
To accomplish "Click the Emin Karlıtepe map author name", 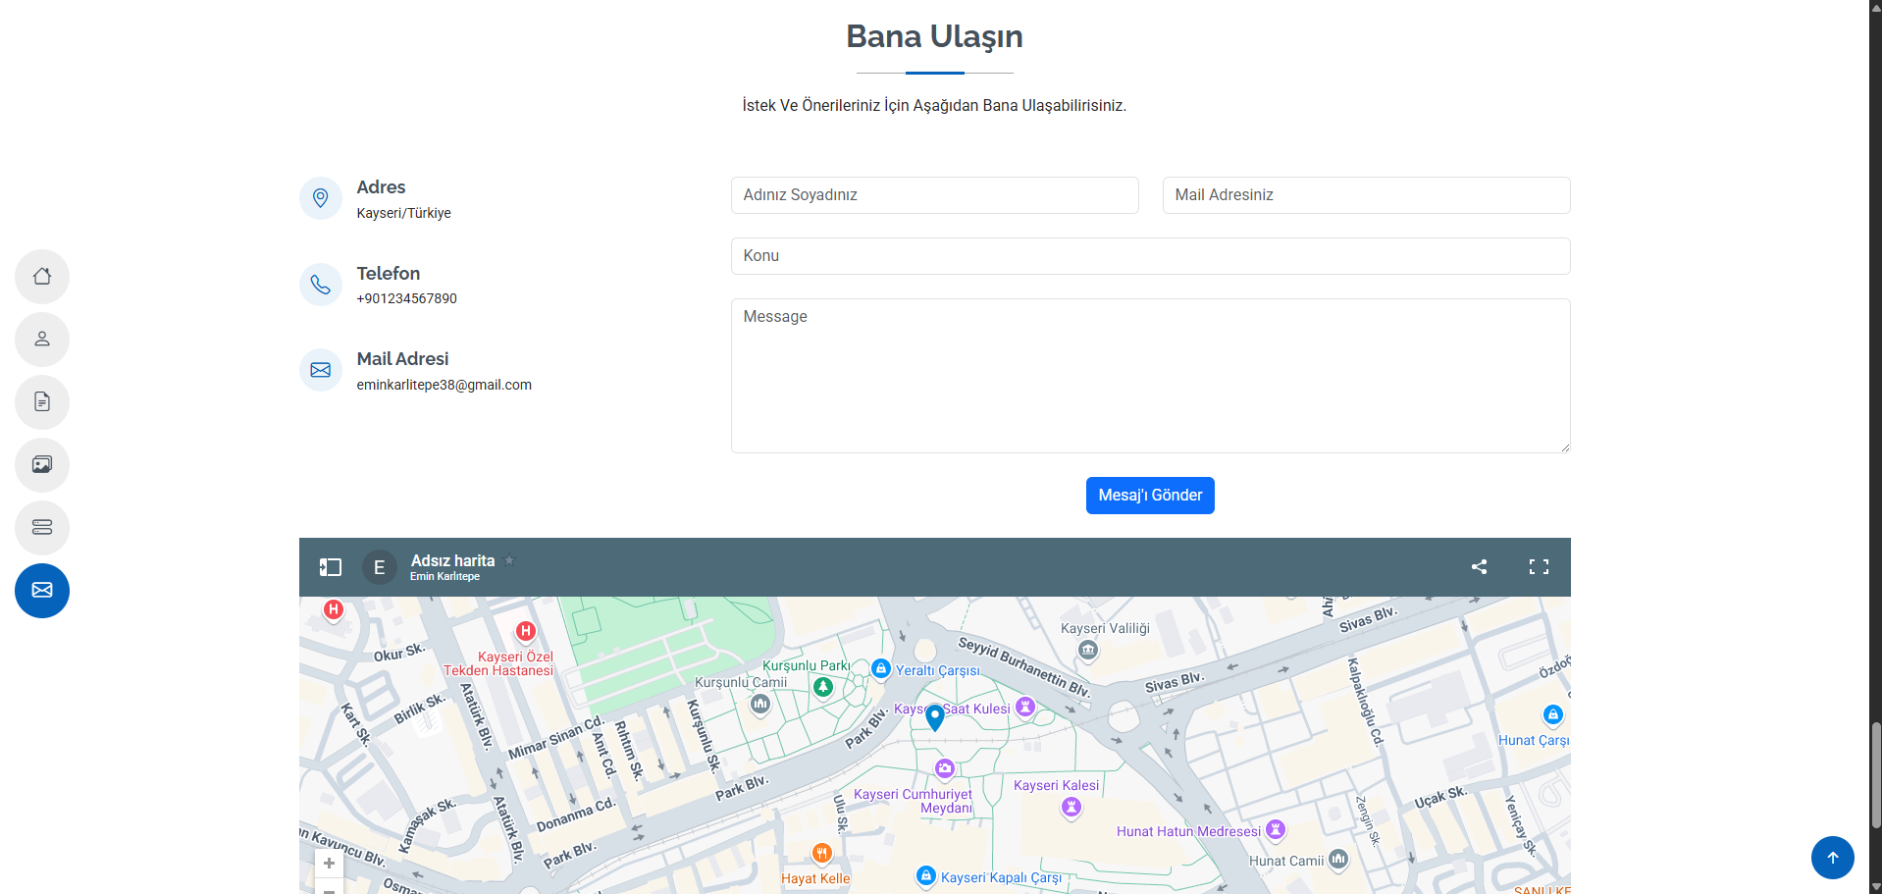I will 444,577.
